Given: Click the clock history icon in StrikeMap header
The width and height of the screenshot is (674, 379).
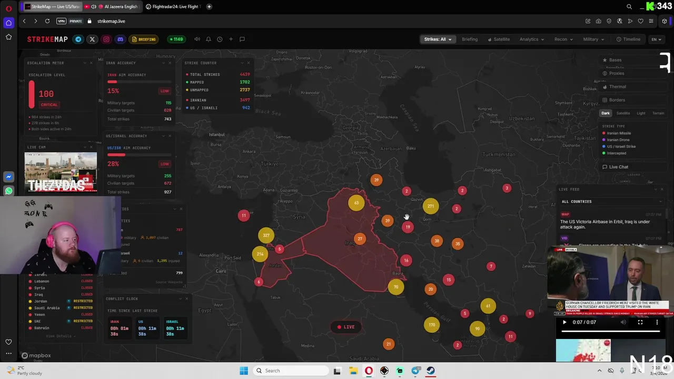Looking at the screenshot, I should (x=220, y=39).
